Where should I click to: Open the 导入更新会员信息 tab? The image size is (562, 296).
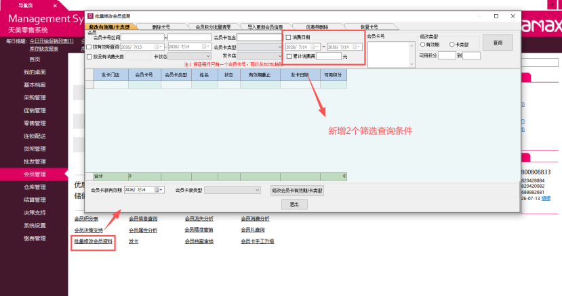coord(265,27)
